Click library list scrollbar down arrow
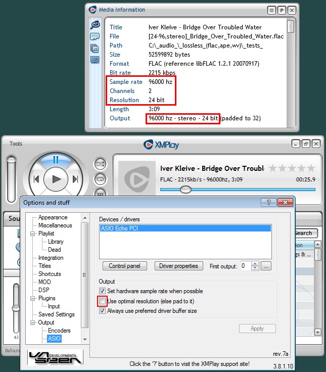This screenshot has width=326, height=372. coord(317,332)
